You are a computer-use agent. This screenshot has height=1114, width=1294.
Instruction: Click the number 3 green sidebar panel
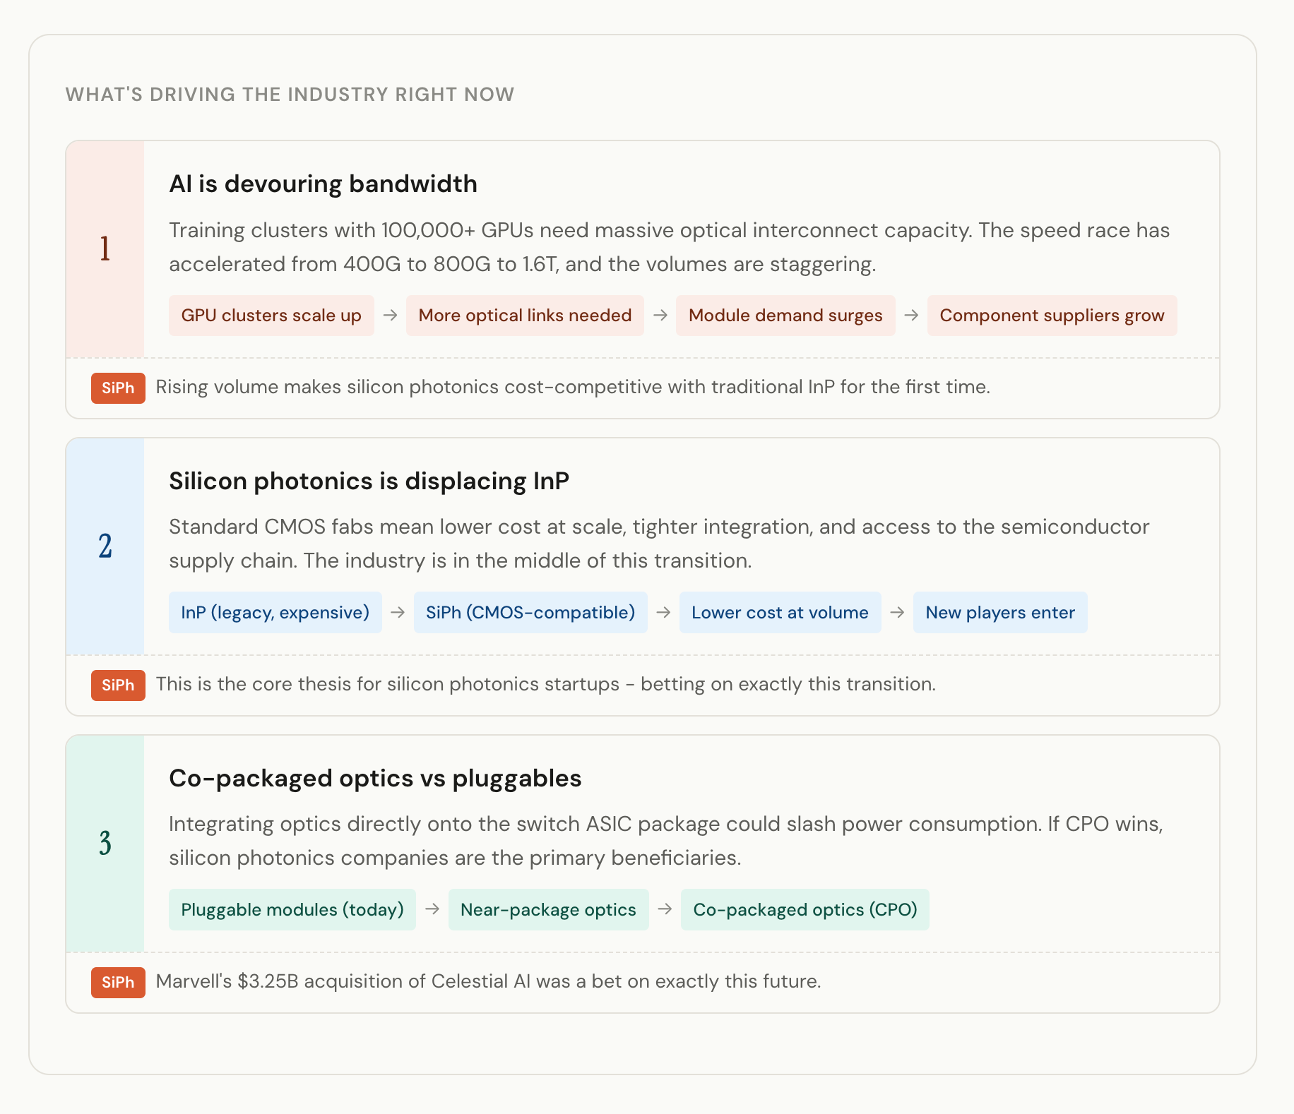[x=105, y=844]
